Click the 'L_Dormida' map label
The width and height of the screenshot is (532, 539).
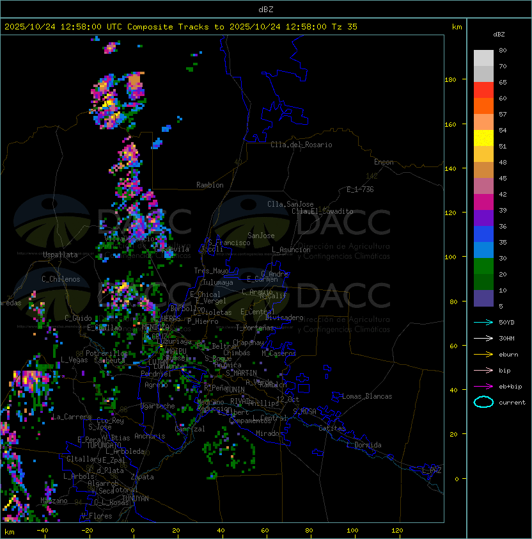point(364,445)
